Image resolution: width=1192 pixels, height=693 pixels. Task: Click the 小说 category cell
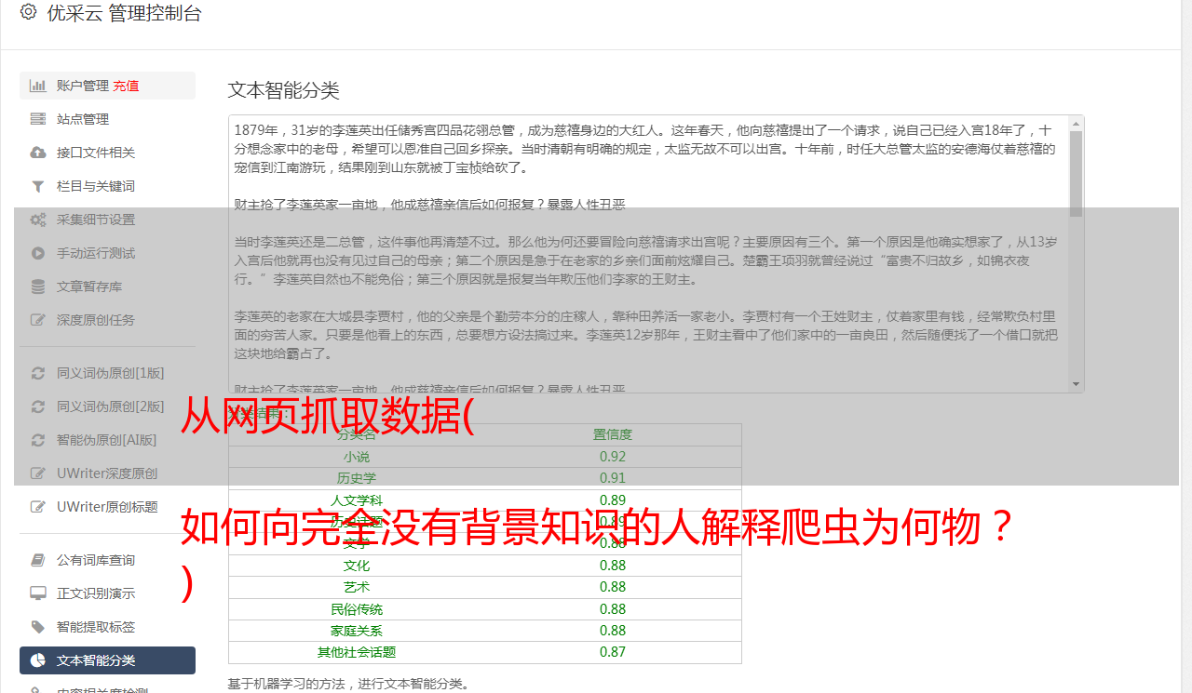point(357,457)
